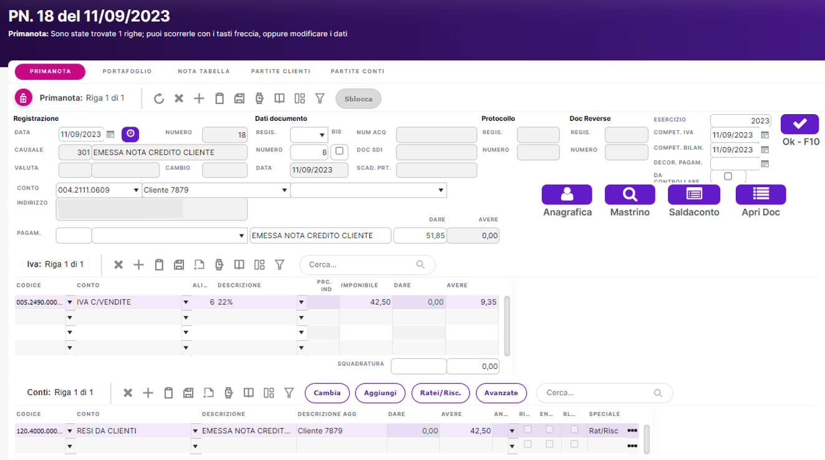
Task: Open the REGIS. dropdown under Dati documento
Action: click(322, 135)
